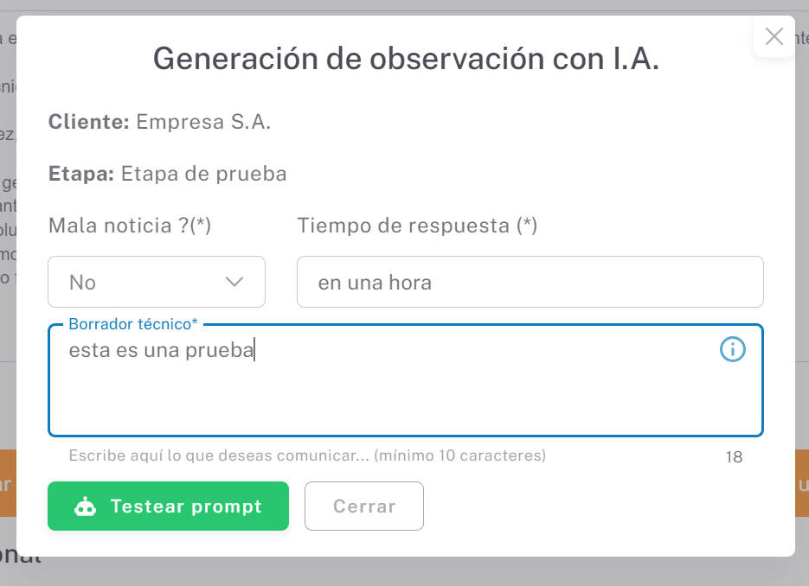The height and width of the screenshot is (586, 809).
Task: Click the floating 'Borrador técnico*' label
Action: 133,324
